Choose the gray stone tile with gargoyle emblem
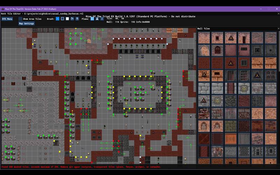 [x=244, y=88]
